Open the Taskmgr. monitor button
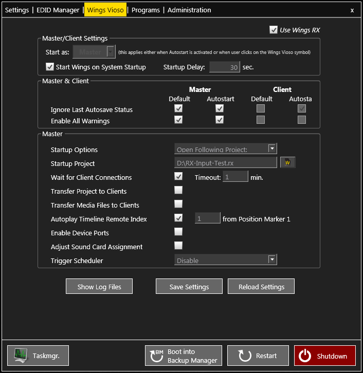The width and height of the screenshot is (363, 373). coord(38,356)
